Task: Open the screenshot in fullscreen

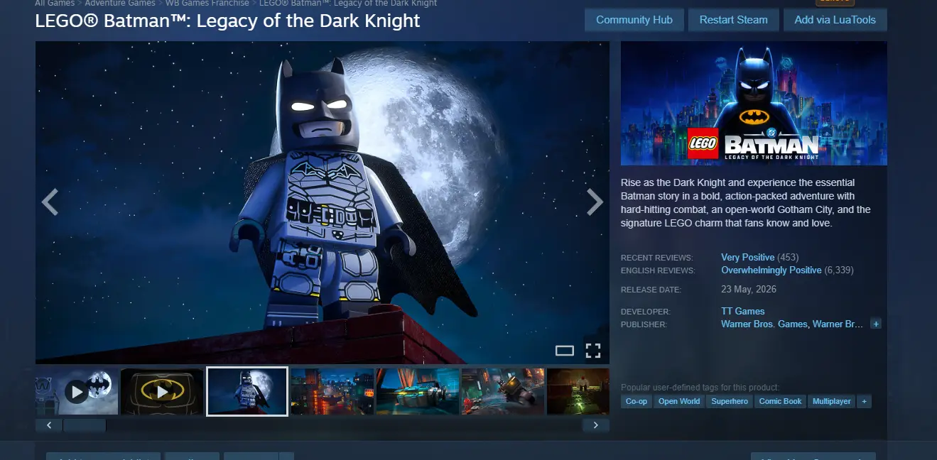Action: (x=593, y=350)
